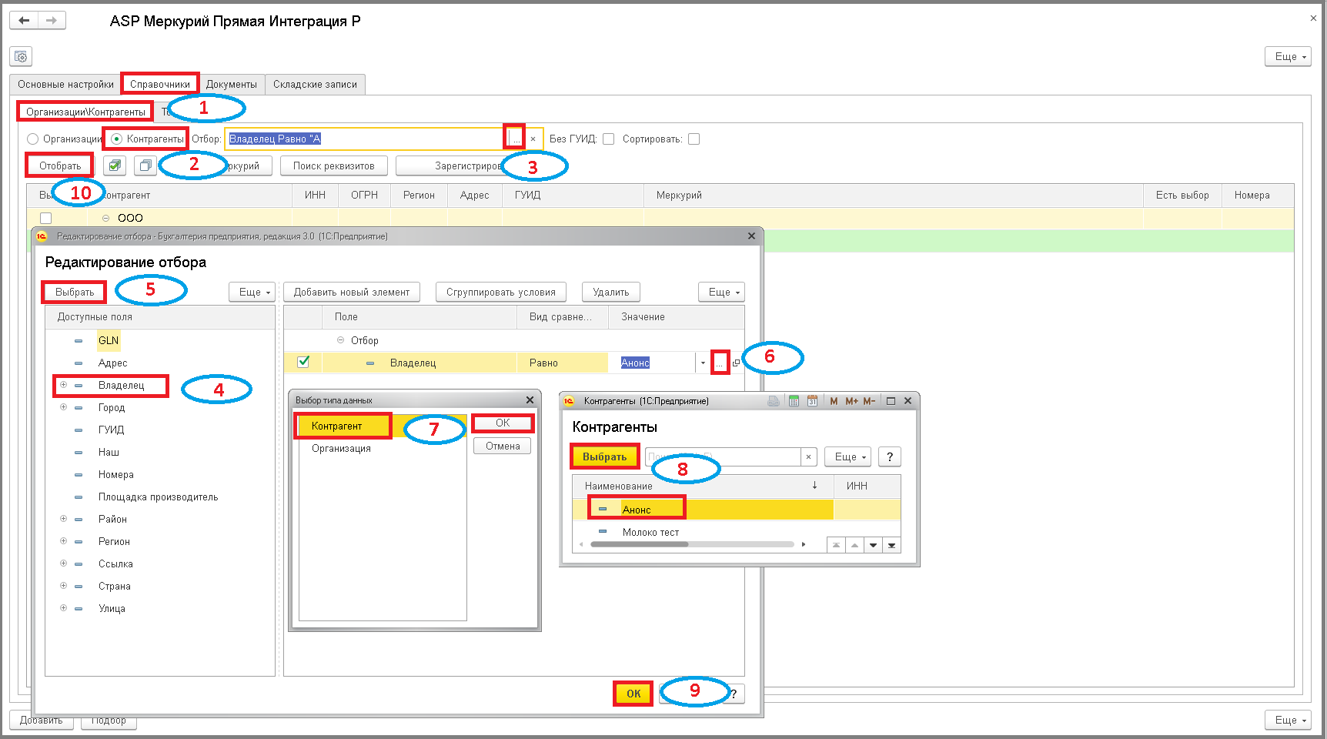Open calculator in Контрагенты window title bar
The width and height of the screenshot is (1327, 739).
point(794,401)
